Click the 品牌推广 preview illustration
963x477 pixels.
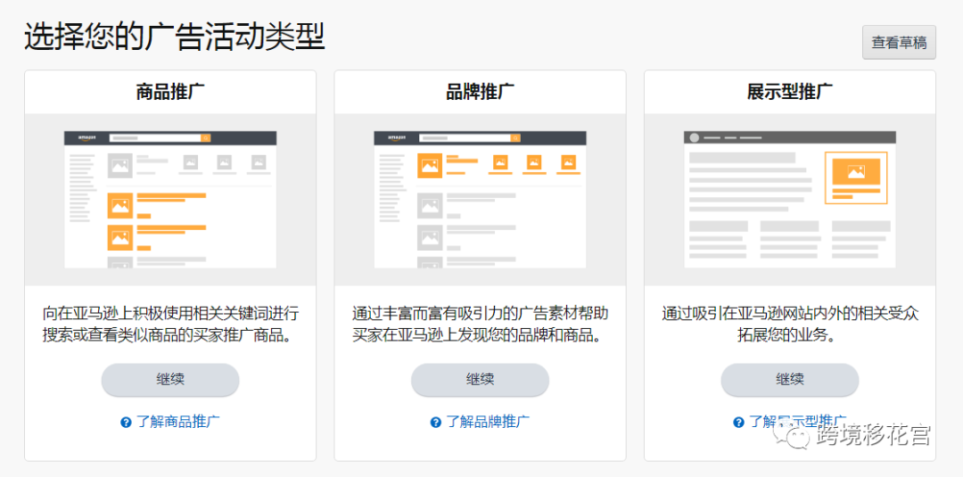tap(480, 200)
